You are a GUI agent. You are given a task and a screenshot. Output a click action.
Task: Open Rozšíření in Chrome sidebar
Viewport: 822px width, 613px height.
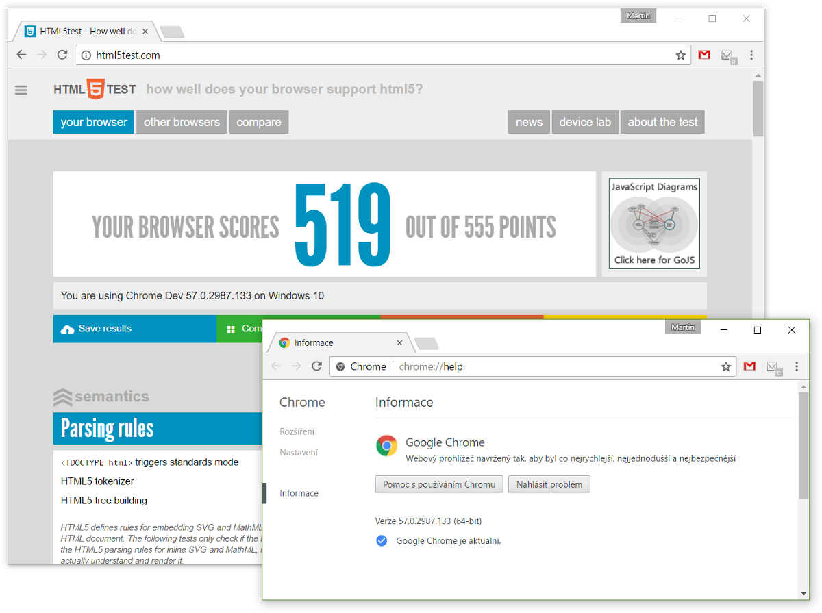click(297, 431)
